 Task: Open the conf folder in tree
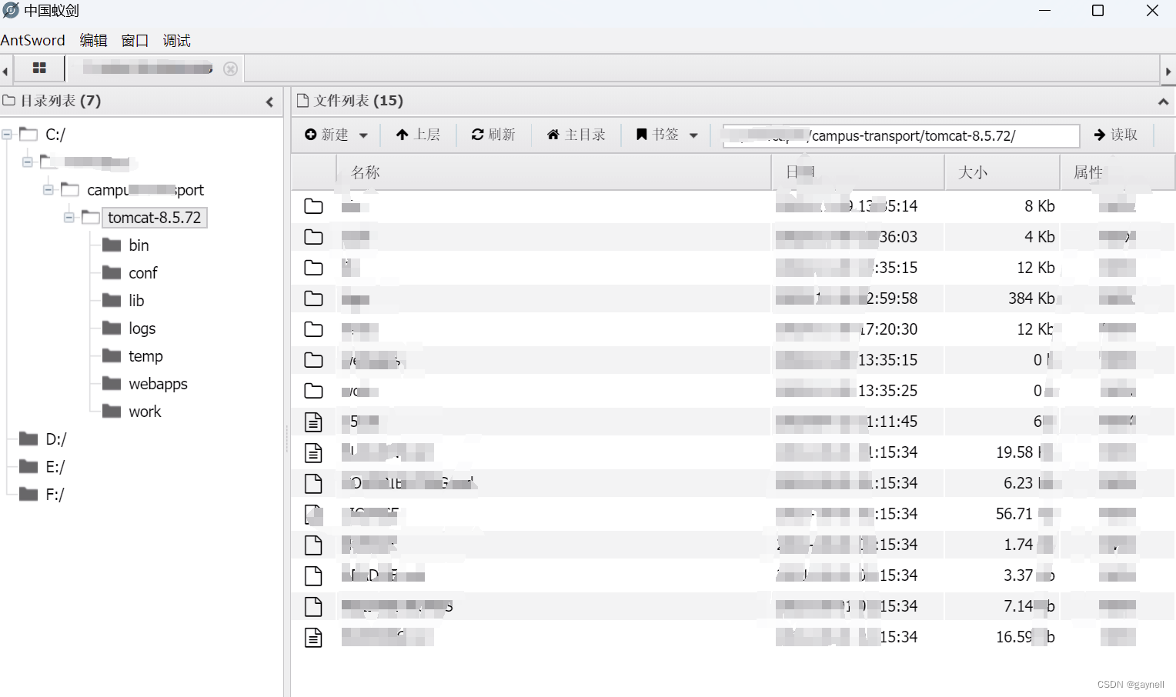[x=143, y=273]
